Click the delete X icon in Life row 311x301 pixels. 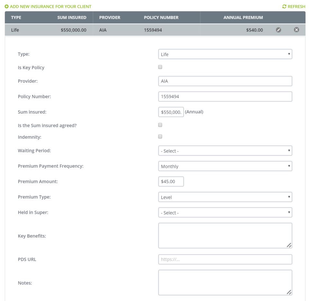[x=297, y=30]
